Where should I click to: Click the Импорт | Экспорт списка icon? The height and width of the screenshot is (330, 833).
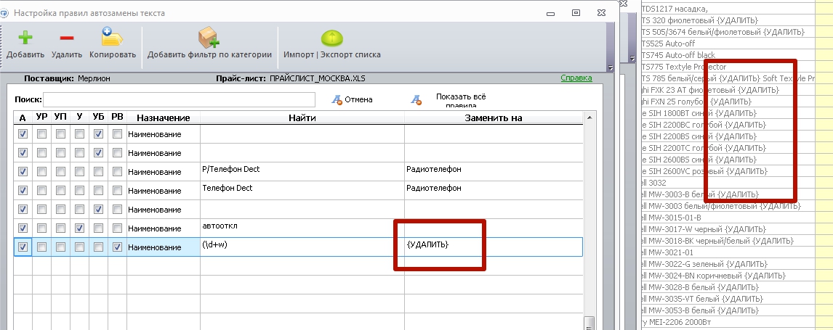click(332, 38)
